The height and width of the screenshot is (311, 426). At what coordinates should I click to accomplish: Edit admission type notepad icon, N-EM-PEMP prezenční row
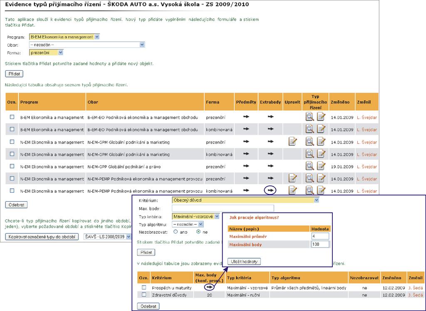pos(321,178)
